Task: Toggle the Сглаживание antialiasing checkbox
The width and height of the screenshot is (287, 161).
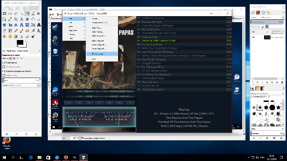Action: tap(4, 63)
